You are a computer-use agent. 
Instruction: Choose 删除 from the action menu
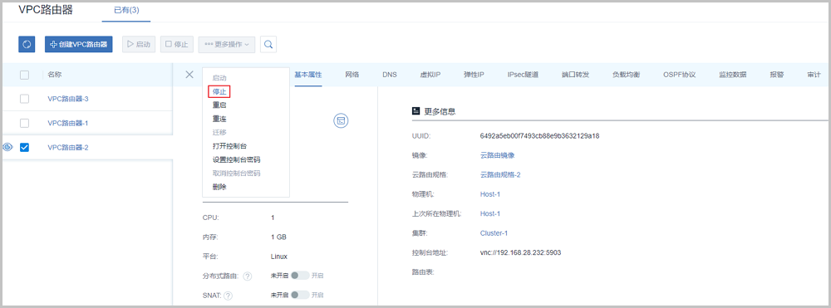[x=219, y=187]
